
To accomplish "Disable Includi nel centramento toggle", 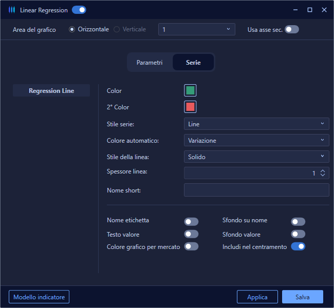I will pyautogui.click(x=298, y=246).
